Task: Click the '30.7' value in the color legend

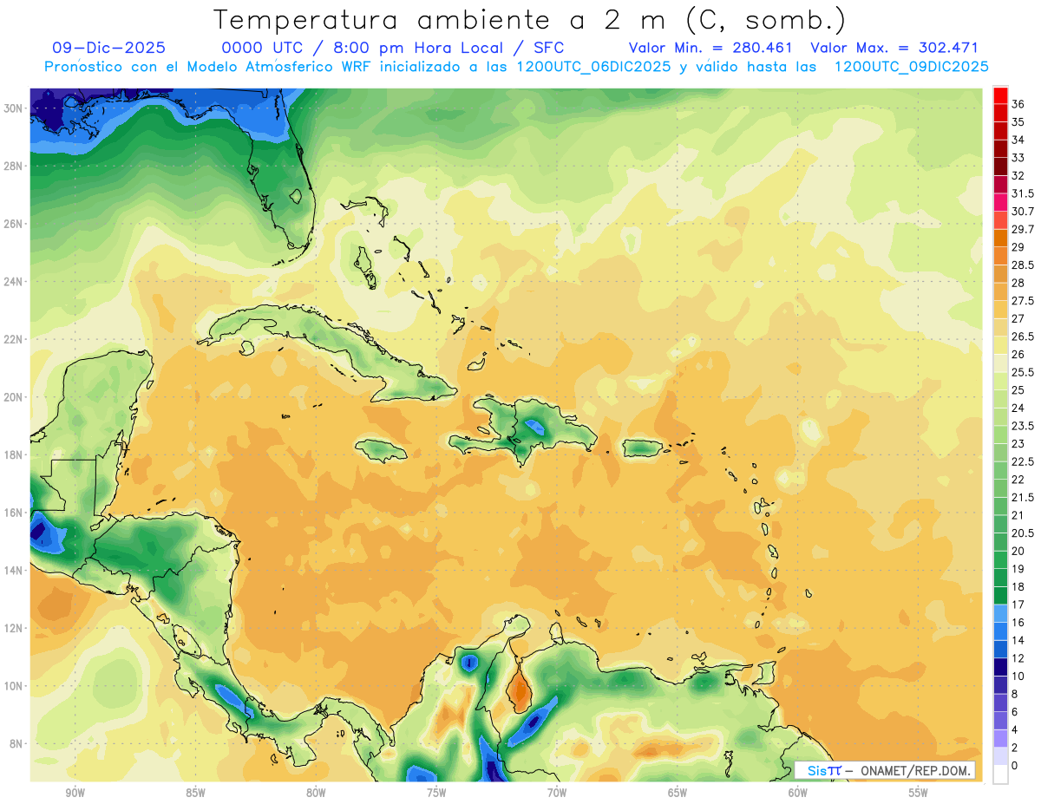Action: click(1023, 211)
